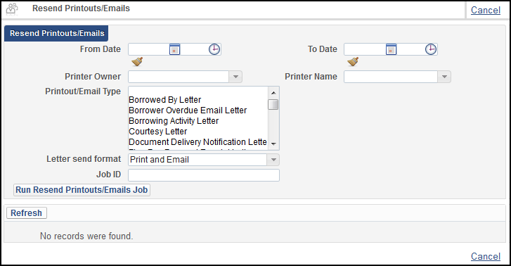511x266 pixels.
Task: Click the list scrollbar down arrow
Action: 273,144
